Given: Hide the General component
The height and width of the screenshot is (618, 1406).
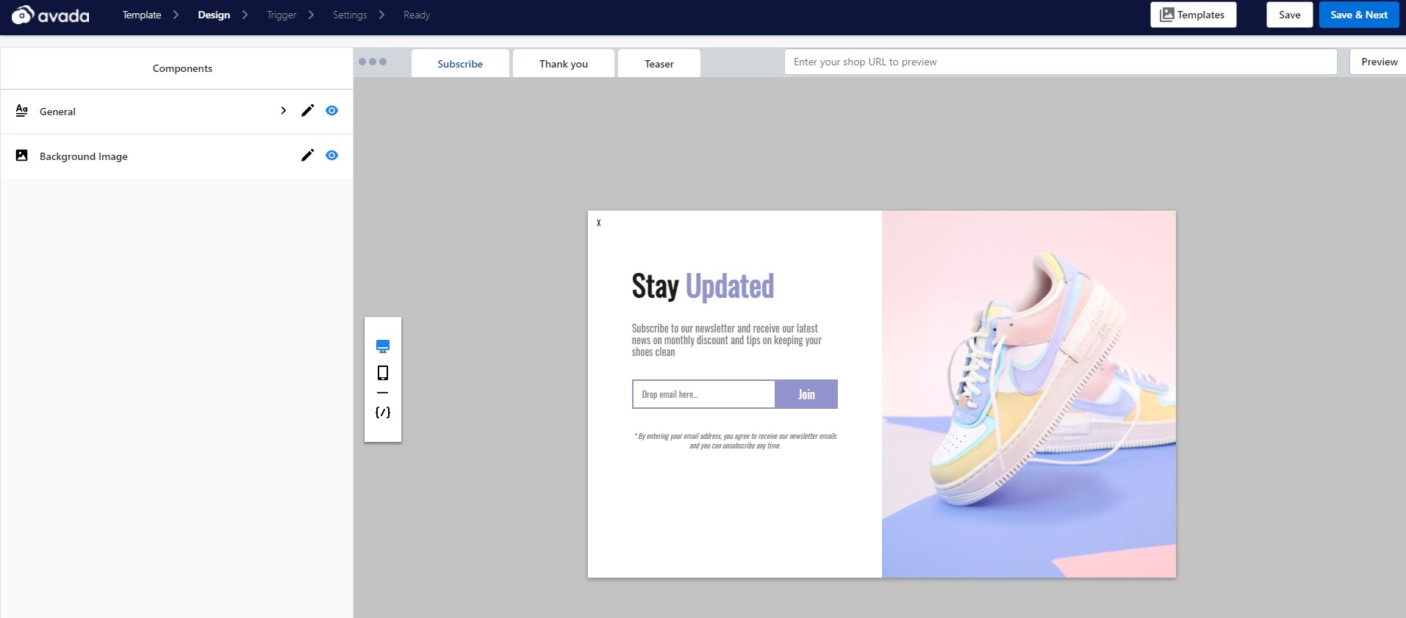Looking at the screenshot, I should [x=331, y=111].
